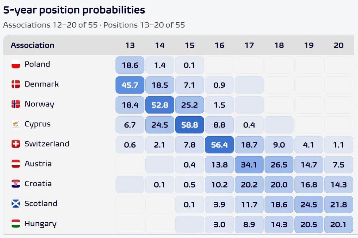Image resolution: width=358 pixels, height=238 pixels.
Task: Select position 16 column header
Action: (x=219, y=45)
